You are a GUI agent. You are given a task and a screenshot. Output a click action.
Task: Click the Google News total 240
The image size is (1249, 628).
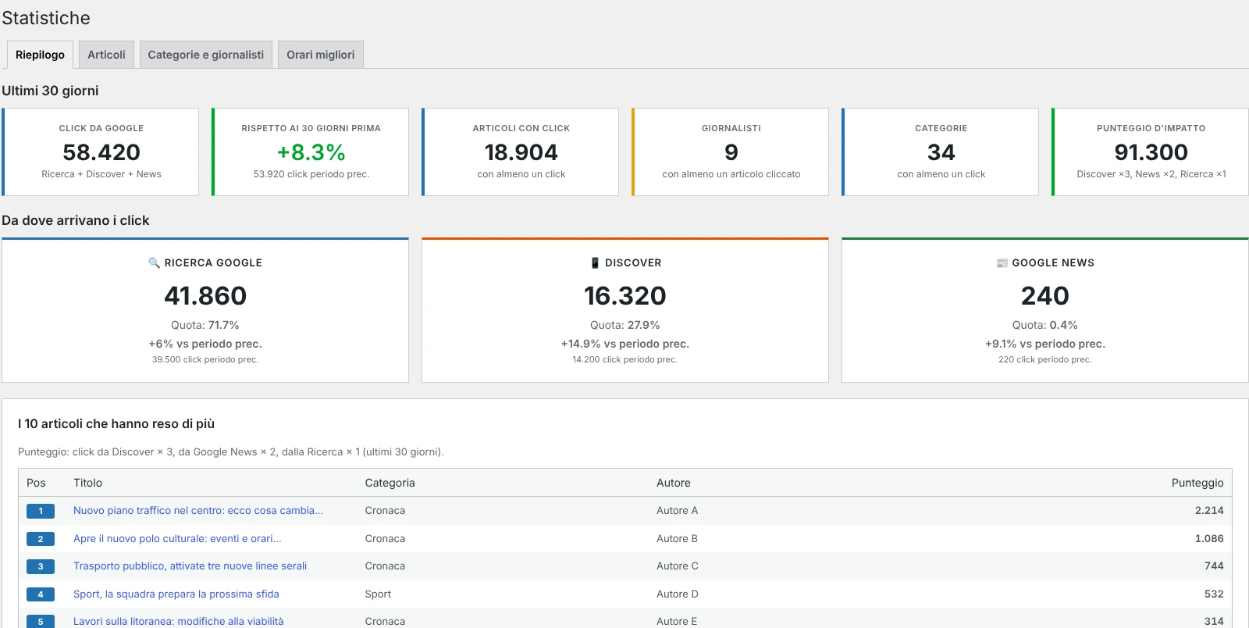(x=1045, y=296)
